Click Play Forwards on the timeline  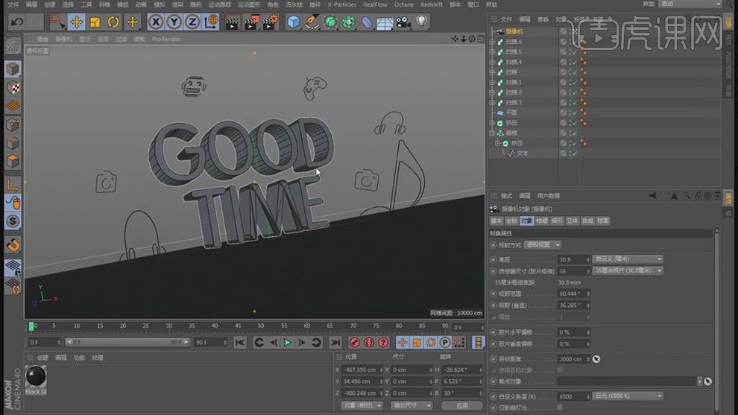point(288,343)
